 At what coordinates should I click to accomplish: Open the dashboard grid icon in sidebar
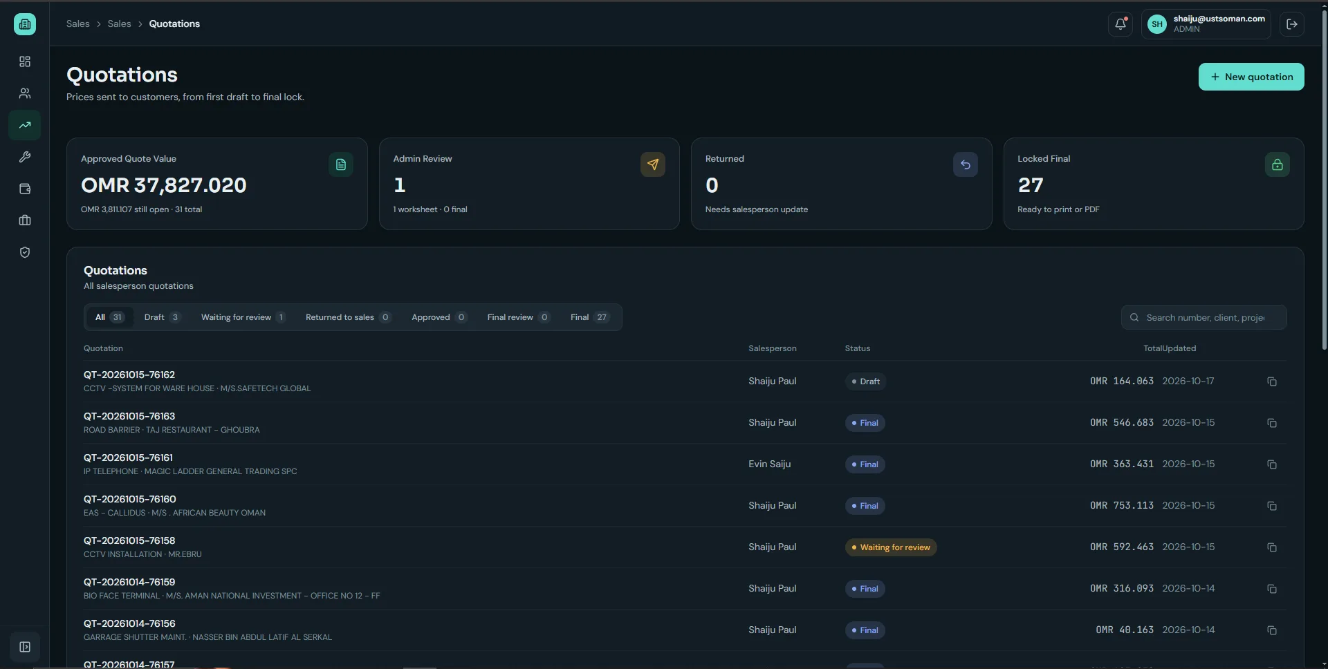[25, 62]
